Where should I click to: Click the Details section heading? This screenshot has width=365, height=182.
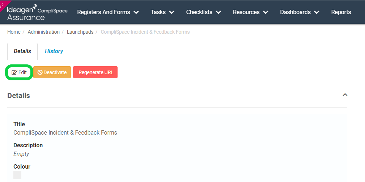click(x=18, y=96)
